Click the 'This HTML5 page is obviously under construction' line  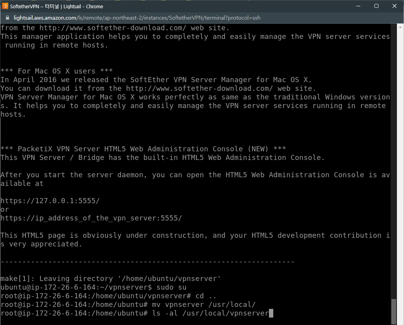point(195,235)
